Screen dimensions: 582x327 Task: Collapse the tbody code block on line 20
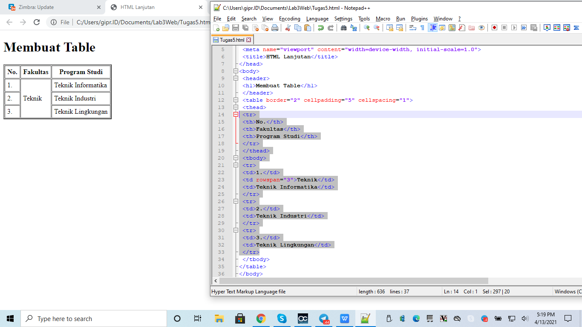point(236,158)
